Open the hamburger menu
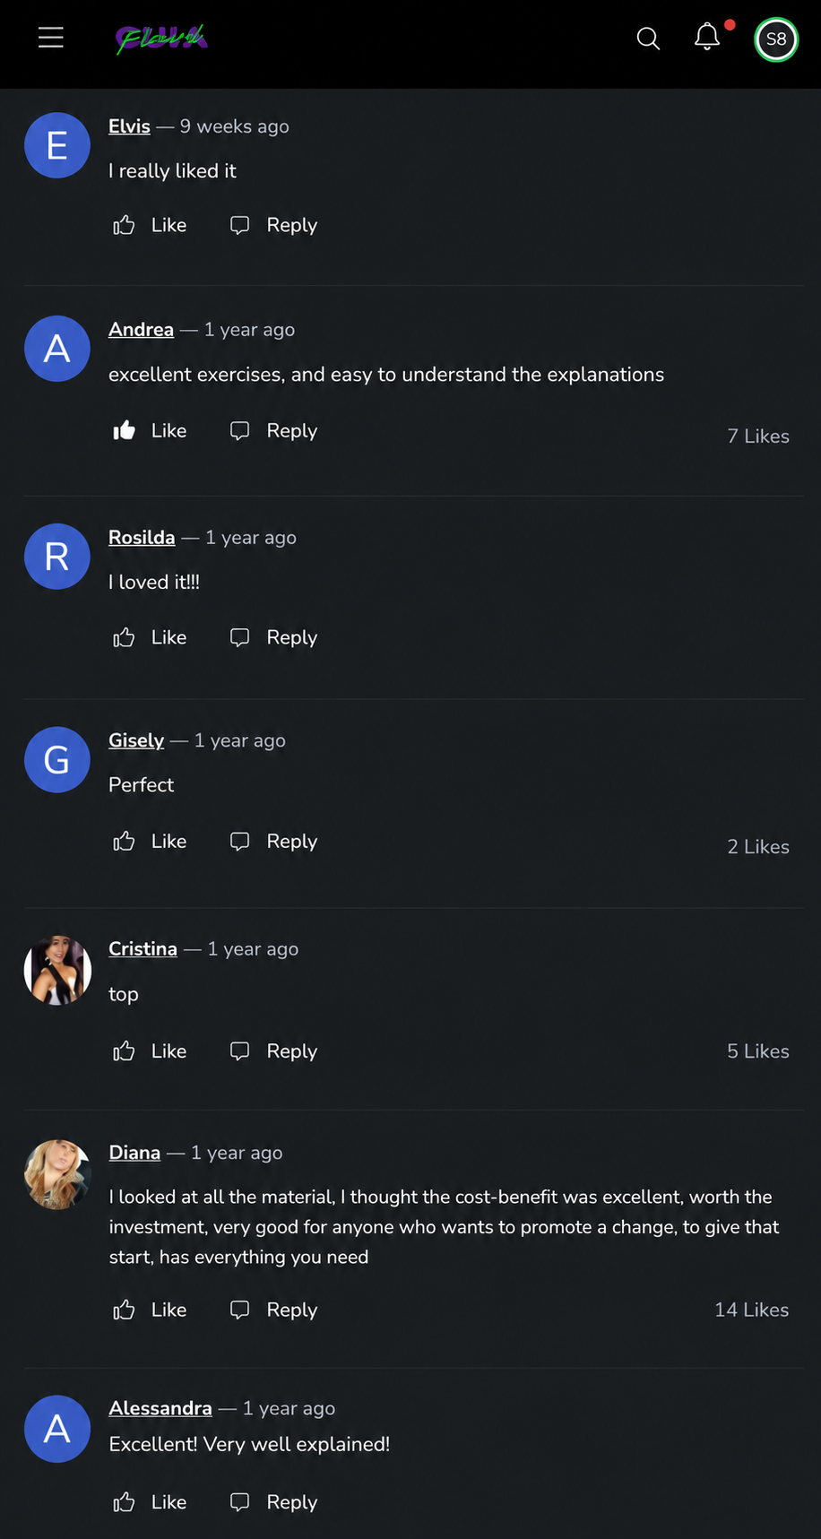The width and height of the screenshot is (821, 1539). [x=51, y=38]
